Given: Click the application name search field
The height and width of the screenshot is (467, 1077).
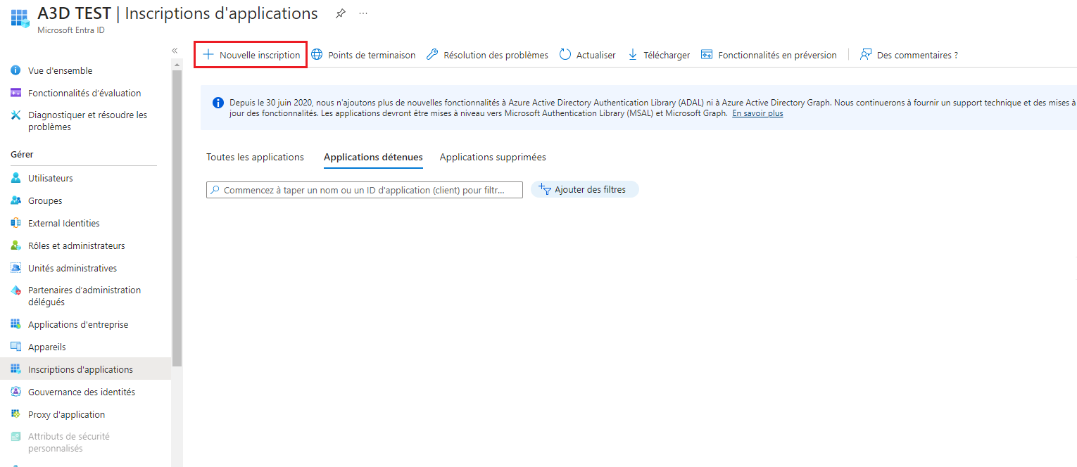Looking at the screenshot, I should [365, 190].
